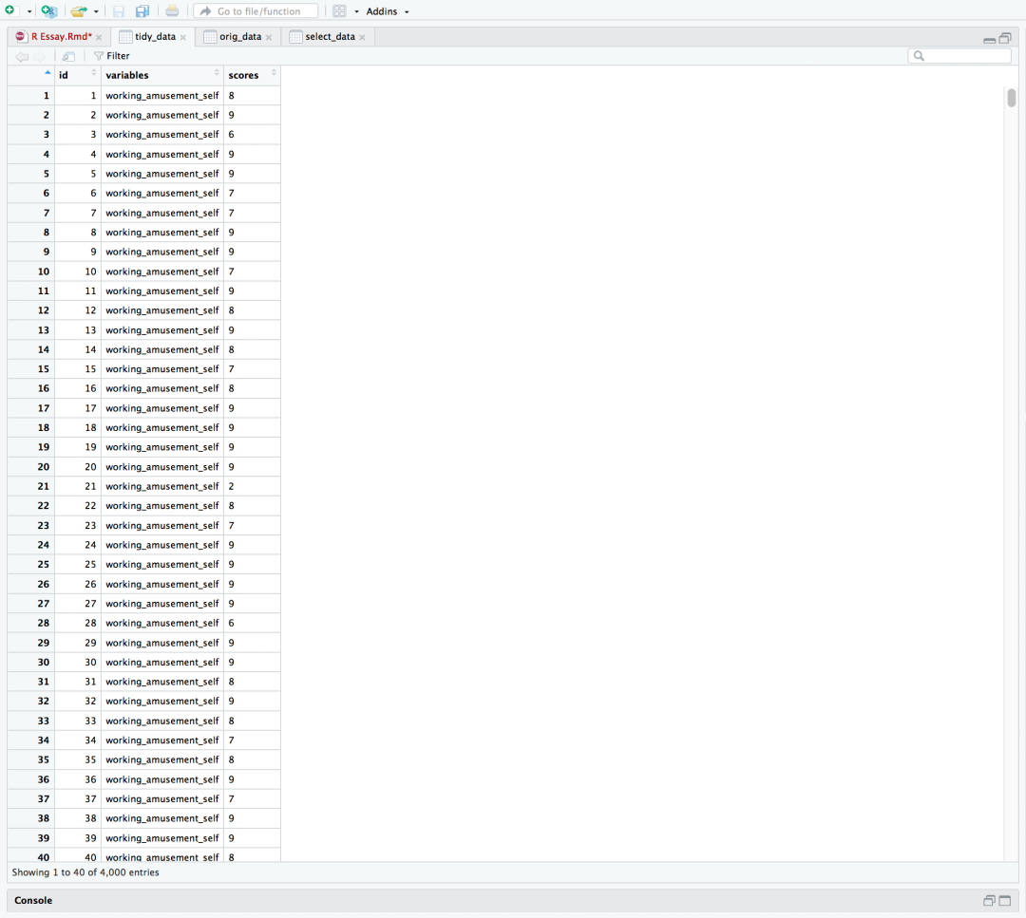Close the R Essay.Rmd tab
Image resolution: width=1026 pixels, height=918 pixels.
99,37
